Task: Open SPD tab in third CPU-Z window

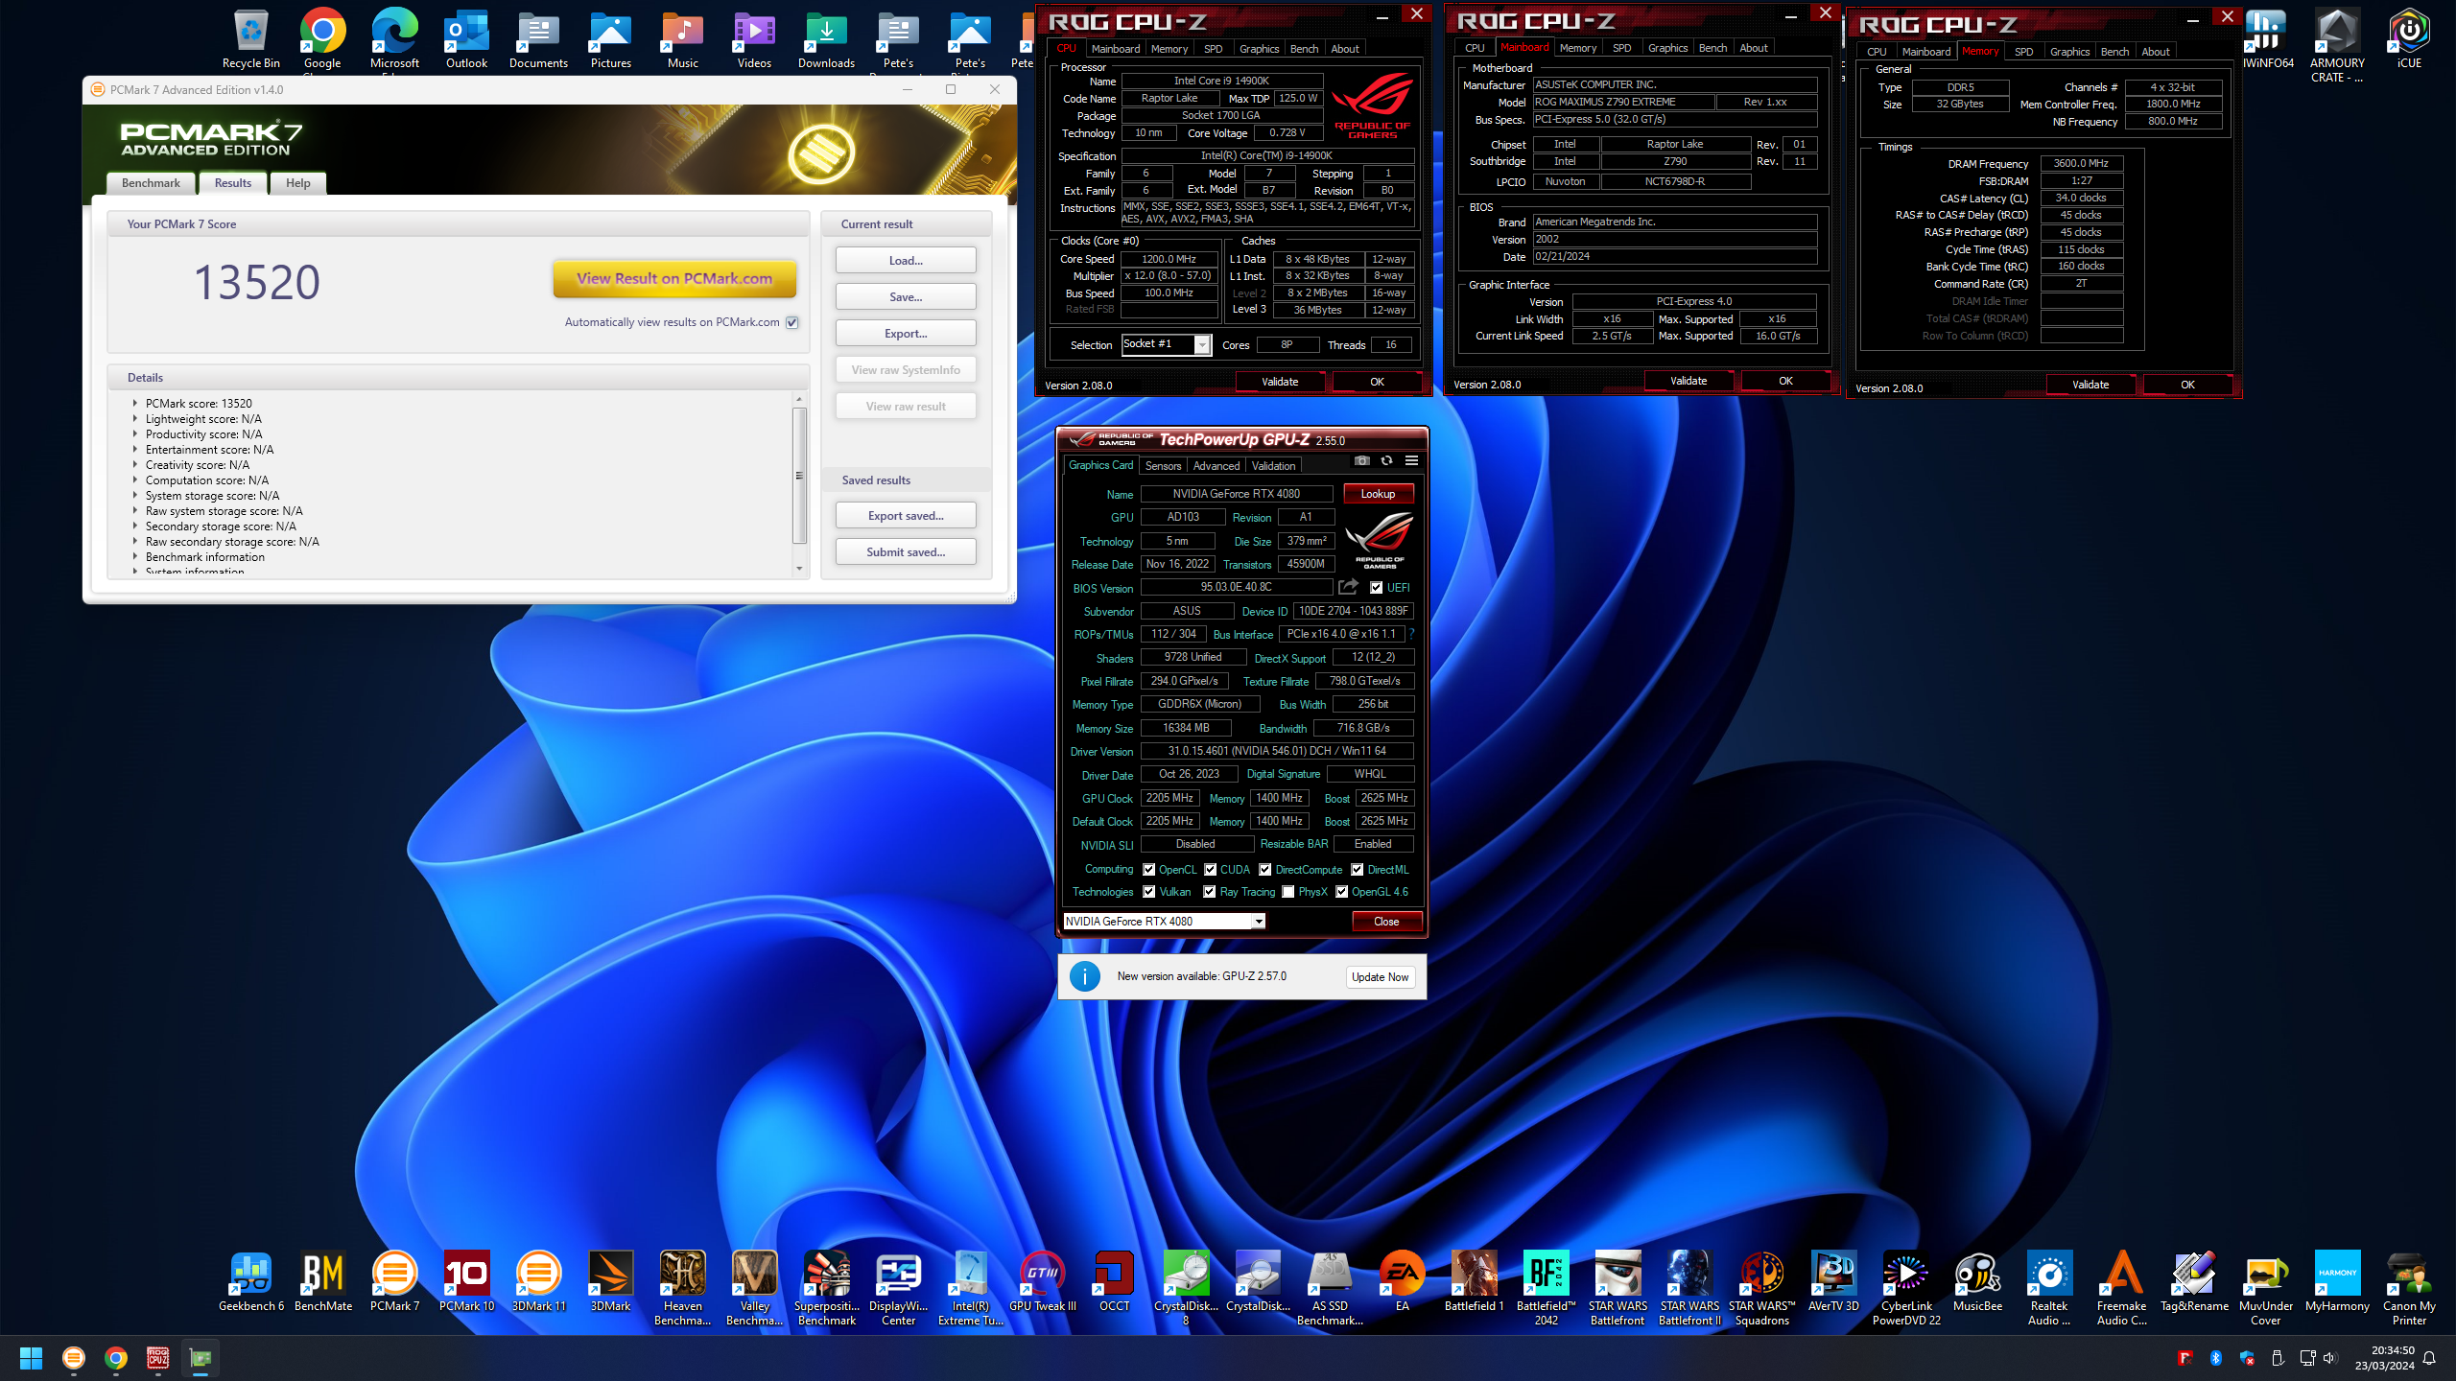Action: coord(2023,52)
